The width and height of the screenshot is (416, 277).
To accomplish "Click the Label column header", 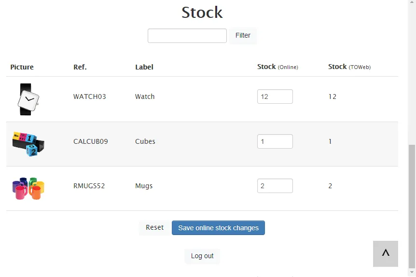I will [144, 67].
